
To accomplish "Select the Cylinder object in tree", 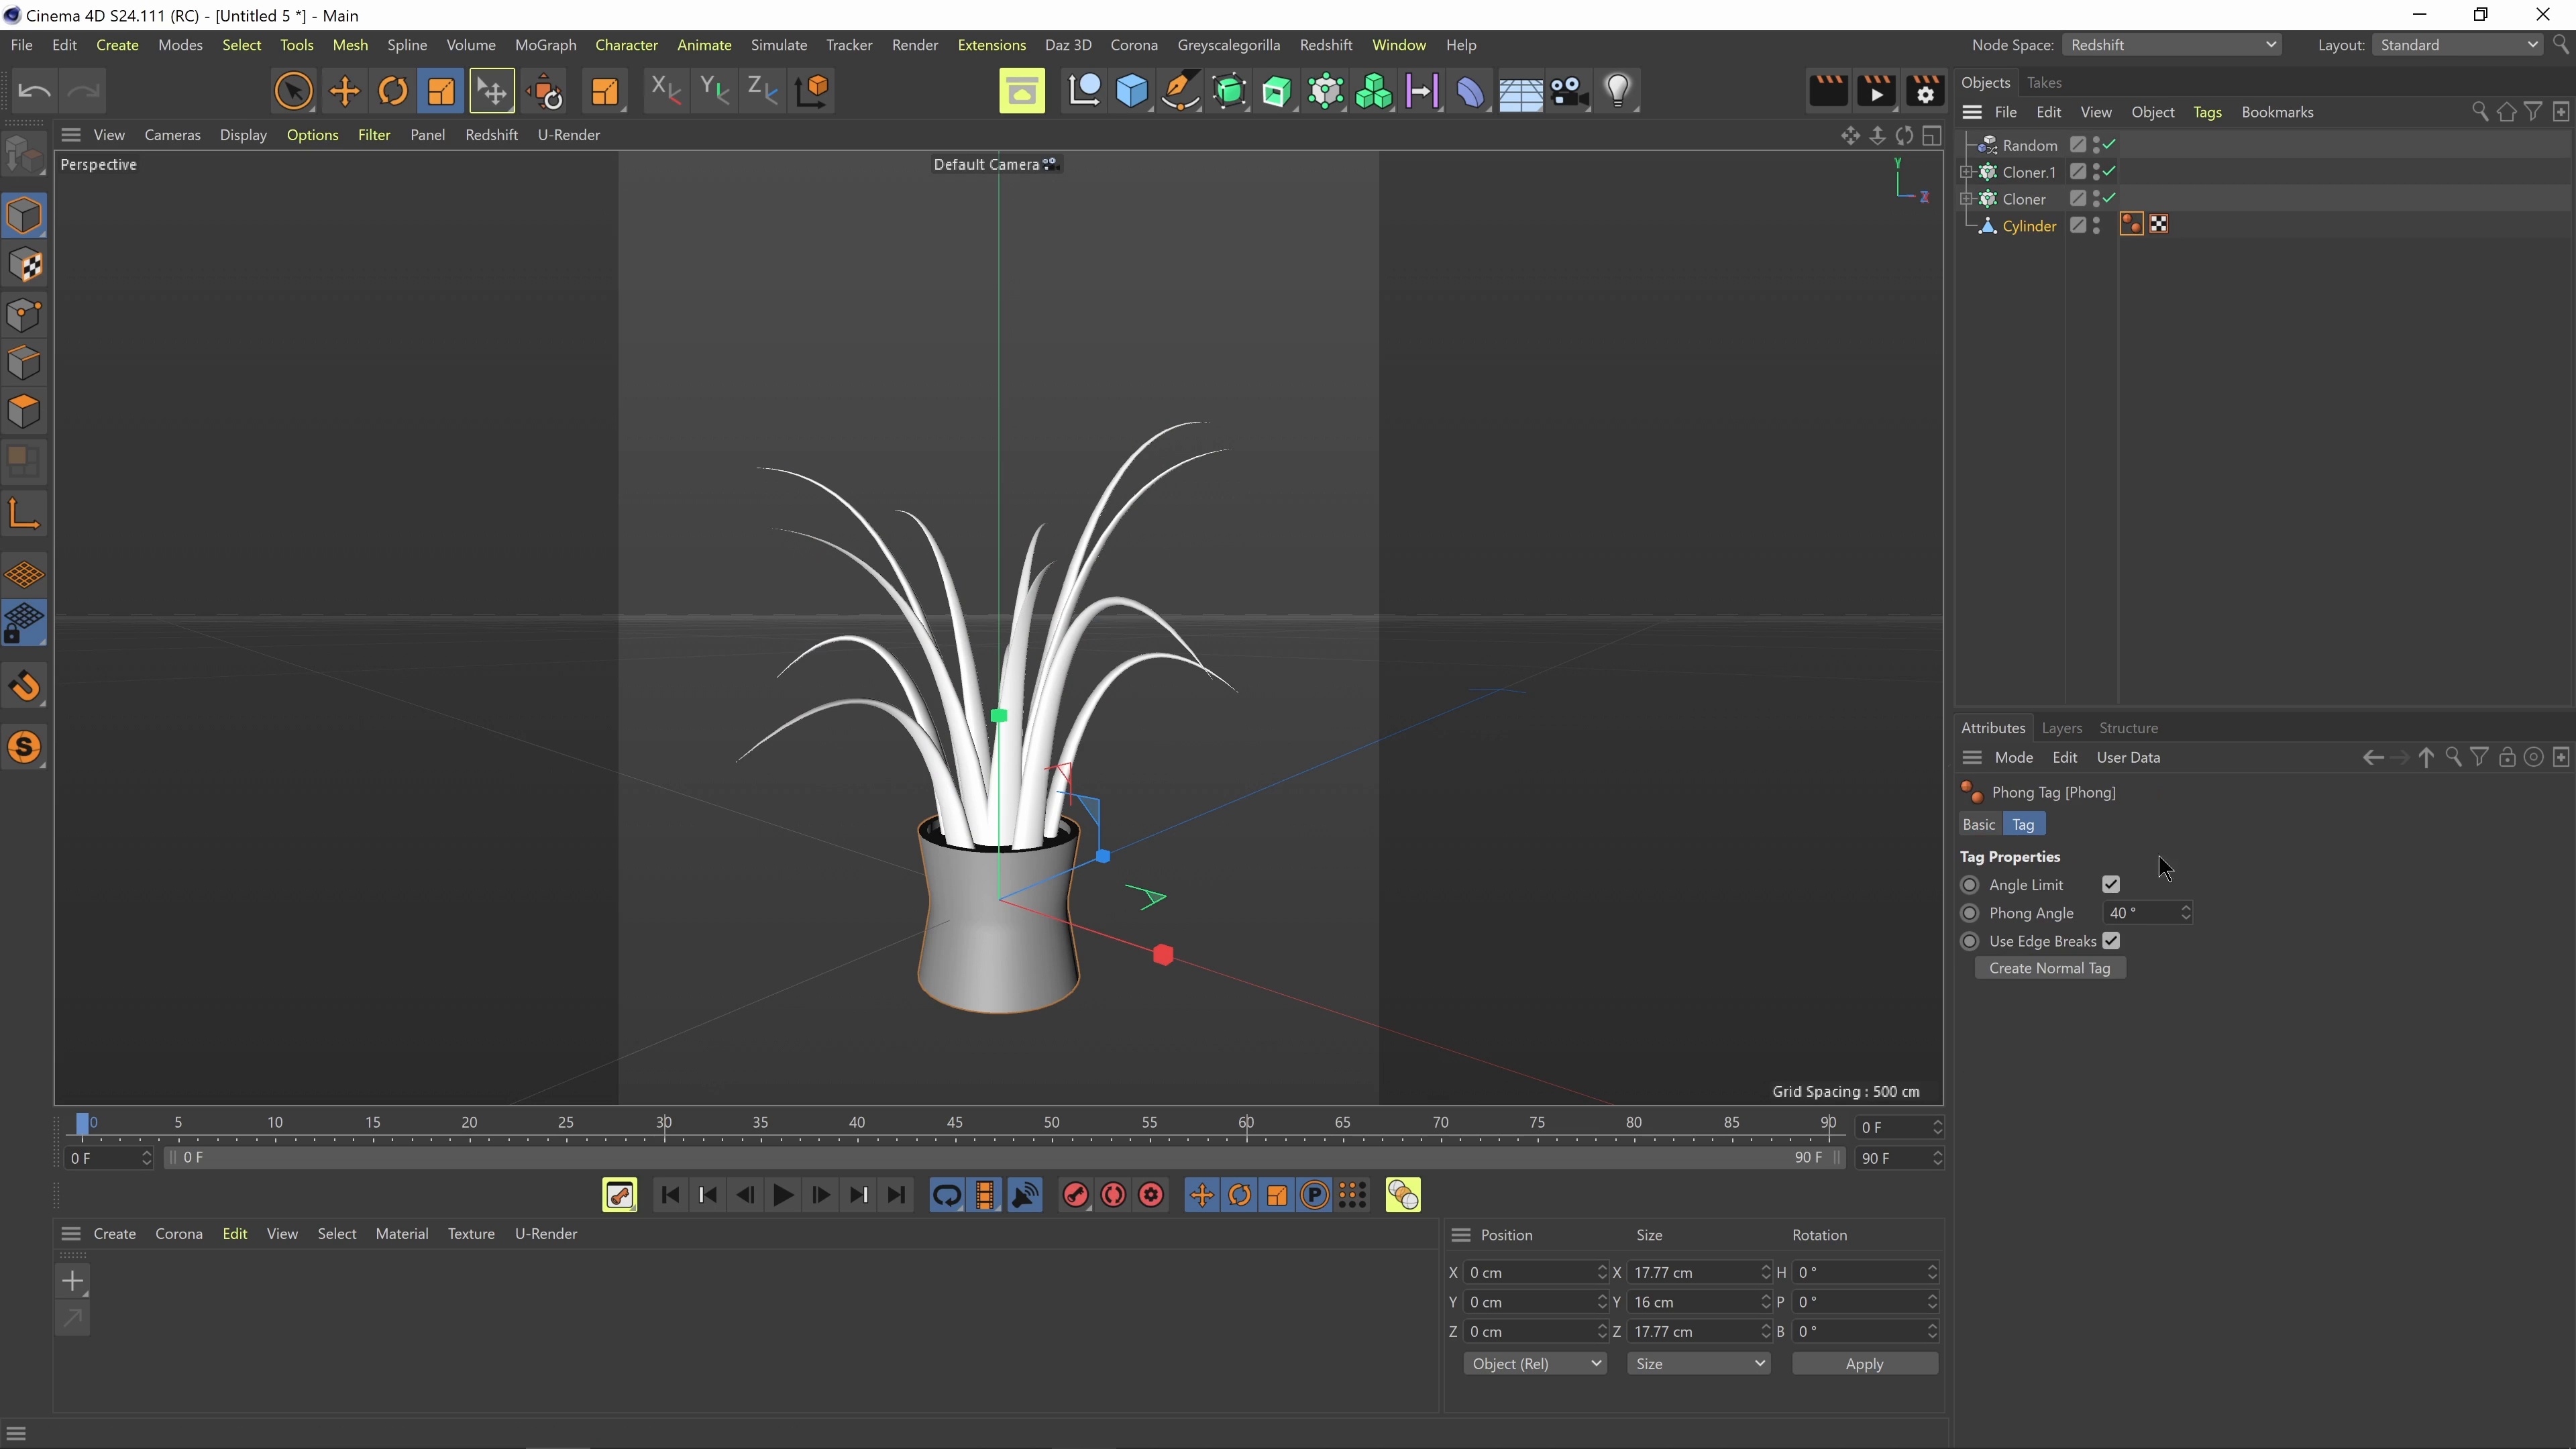I will point(2029,226).
